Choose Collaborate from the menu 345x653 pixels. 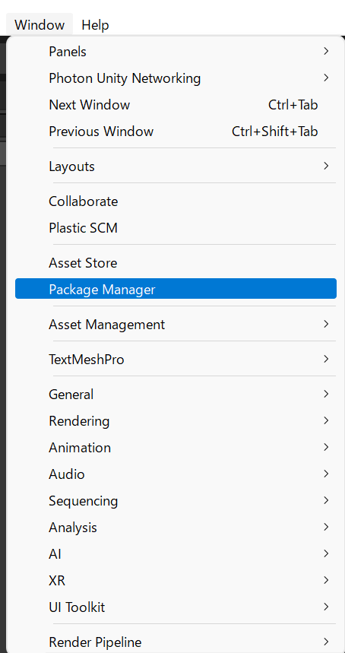pyautogui.click(x=176, y=201)
